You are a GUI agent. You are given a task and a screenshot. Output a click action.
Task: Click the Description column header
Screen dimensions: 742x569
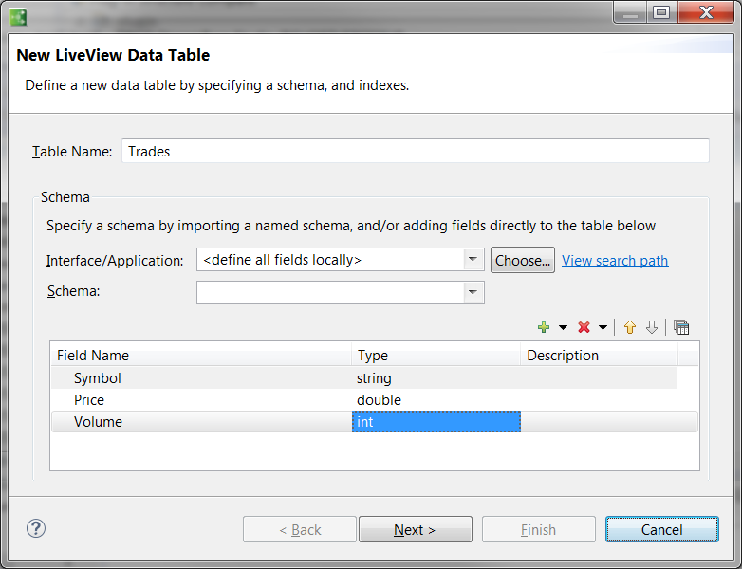[x=563, y=356]
